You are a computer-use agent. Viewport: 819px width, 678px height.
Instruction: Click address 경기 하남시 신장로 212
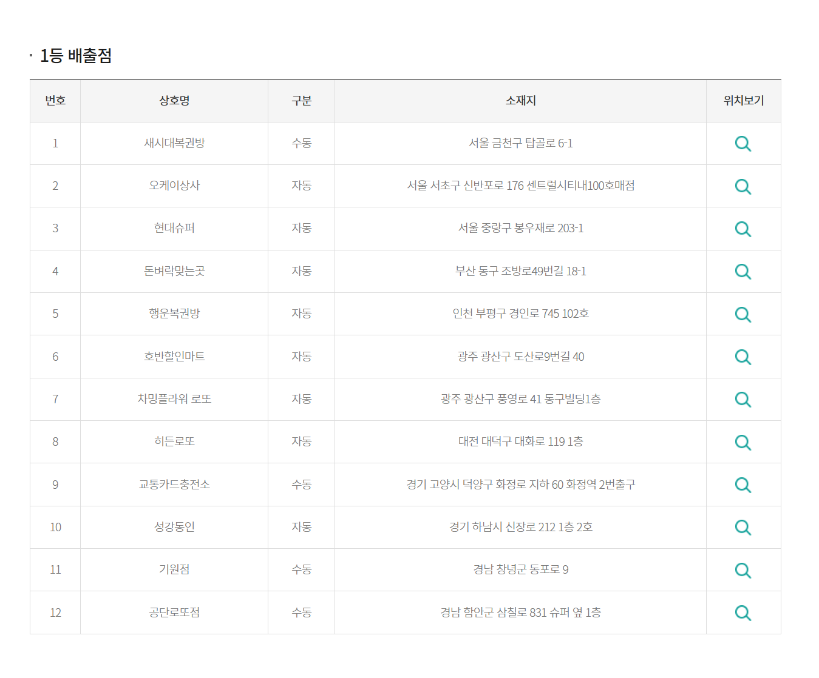click(x=502, y=527)
